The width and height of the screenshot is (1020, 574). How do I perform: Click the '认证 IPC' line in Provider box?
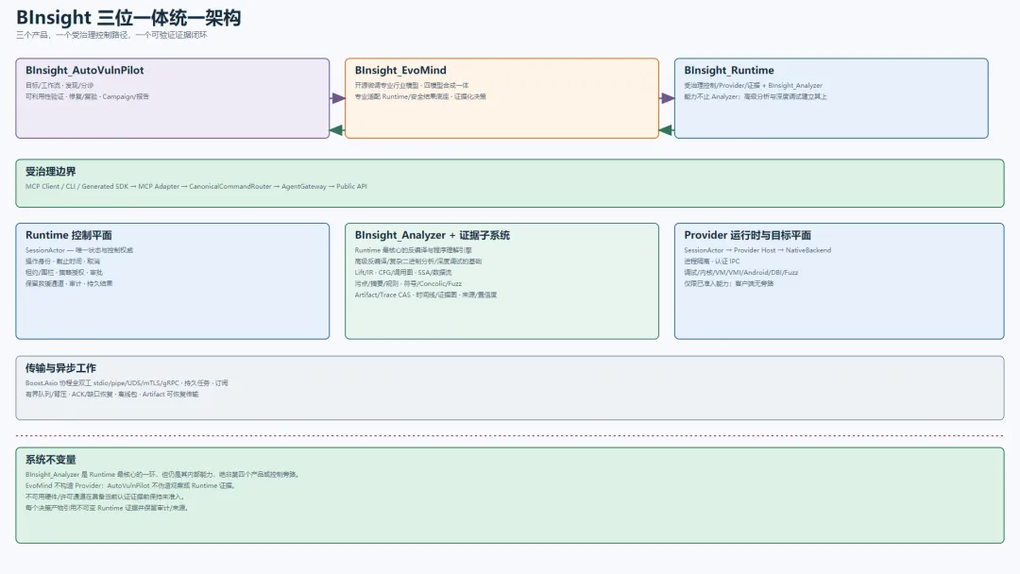tap(712, 262)
